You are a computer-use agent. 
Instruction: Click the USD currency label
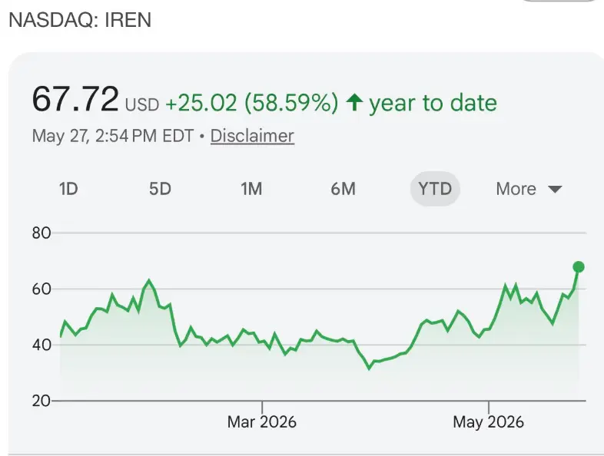coord(142,104)
